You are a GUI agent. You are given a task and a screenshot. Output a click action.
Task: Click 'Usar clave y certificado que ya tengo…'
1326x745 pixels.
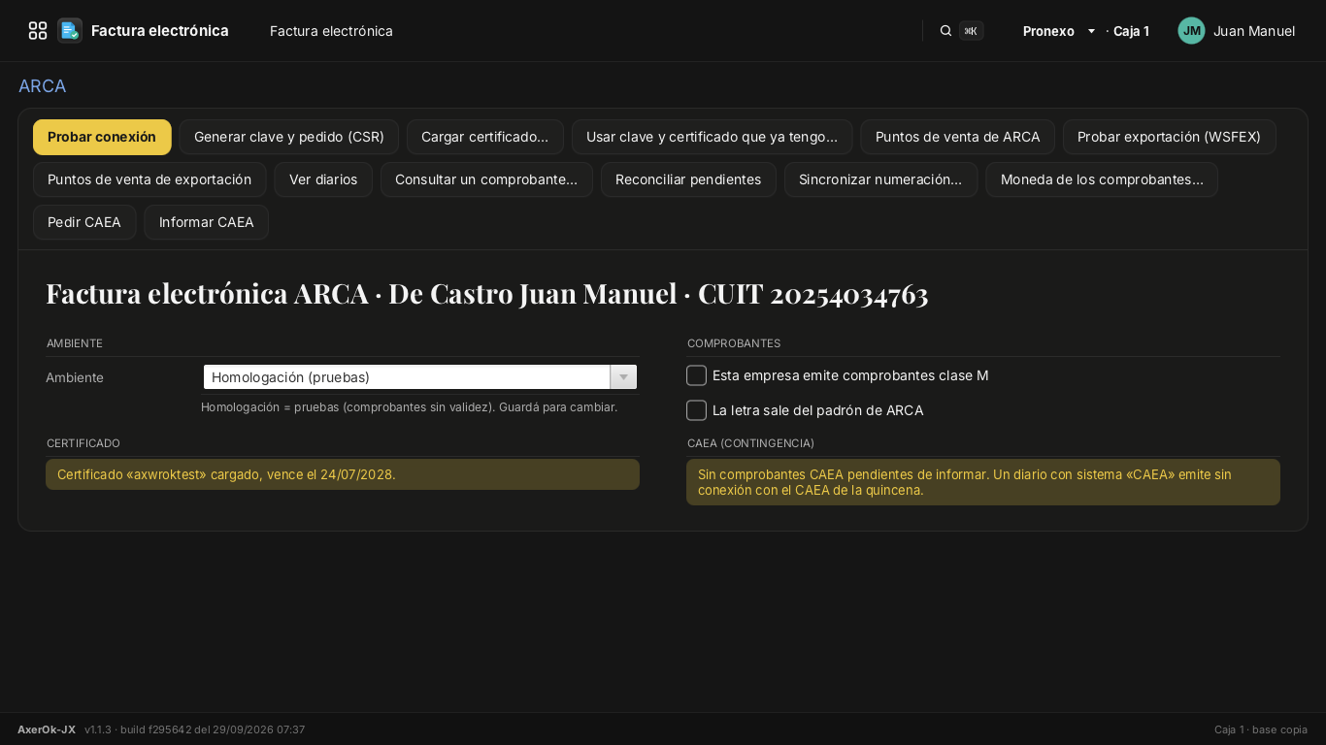712,137
